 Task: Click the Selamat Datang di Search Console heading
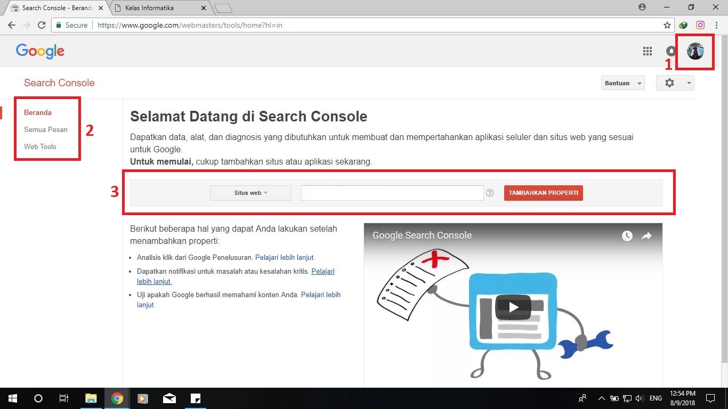[249, 117]
